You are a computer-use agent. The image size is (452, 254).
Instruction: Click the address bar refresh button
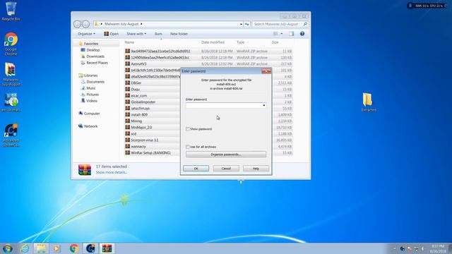pyautogui.click(x=247, y=24)
